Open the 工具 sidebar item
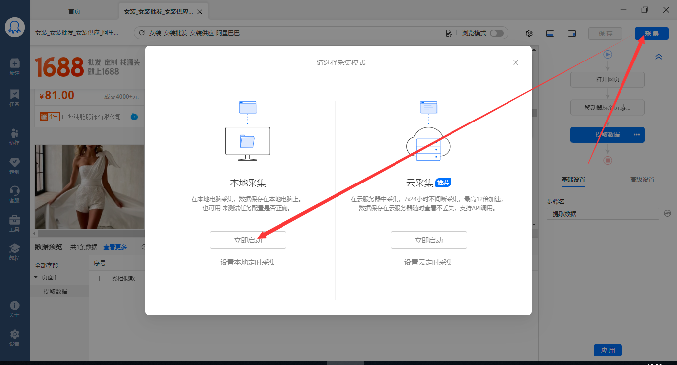Screen dimensions: 677x365 (15, 223)
